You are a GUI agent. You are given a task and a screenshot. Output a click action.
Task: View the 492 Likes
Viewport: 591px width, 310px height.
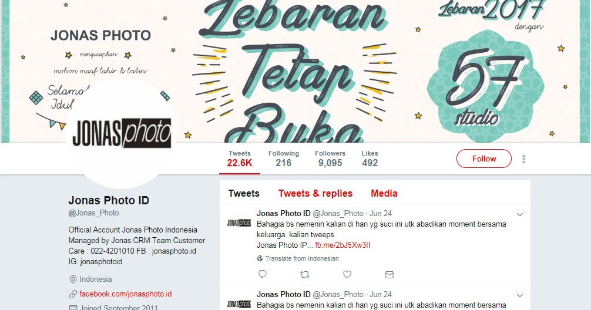(x=370, y=159)
